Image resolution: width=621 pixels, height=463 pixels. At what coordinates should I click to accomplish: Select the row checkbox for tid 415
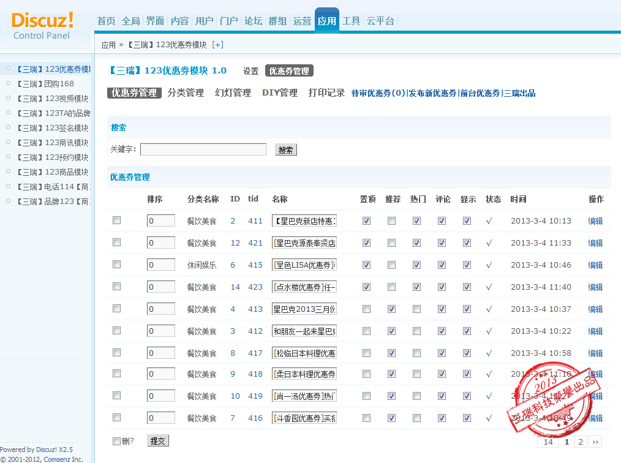(x=117, y=265)
